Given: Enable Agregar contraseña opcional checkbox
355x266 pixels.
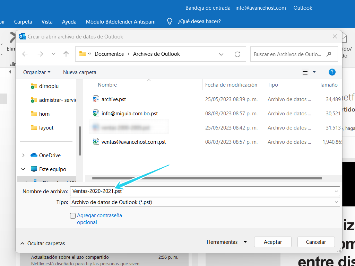Looking at the screenshot, I should (x=73, y=216).
